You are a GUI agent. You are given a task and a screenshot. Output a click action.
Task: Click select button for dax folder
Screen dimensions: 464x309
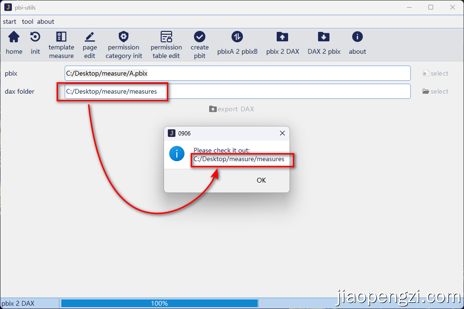(x=435, y=91)
